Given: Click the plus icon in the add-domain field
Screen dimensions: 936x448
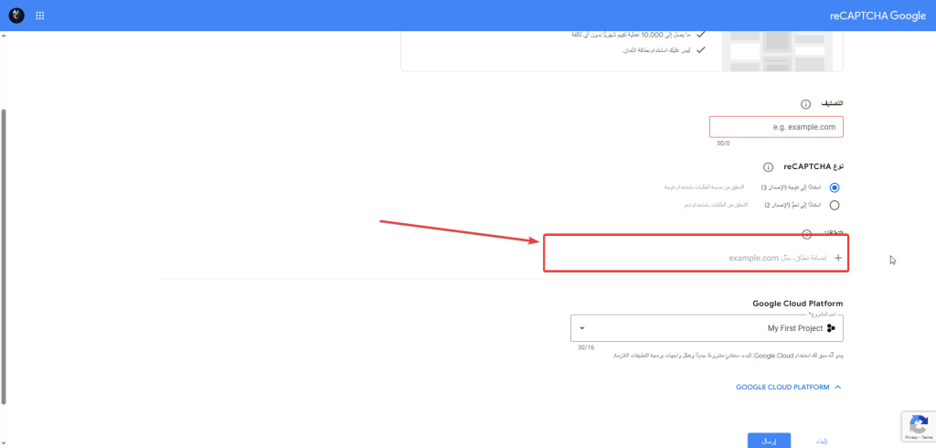Looking at the screenshot, I should pyautogui.click(x=837, y=258).
